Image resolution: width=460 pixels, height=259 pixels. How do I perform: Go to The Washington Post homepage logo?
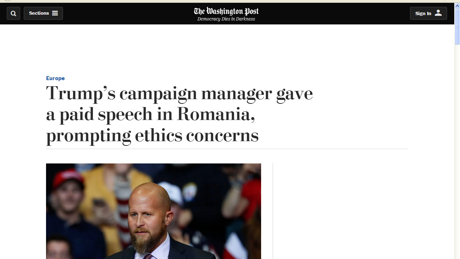pos(226,11)
